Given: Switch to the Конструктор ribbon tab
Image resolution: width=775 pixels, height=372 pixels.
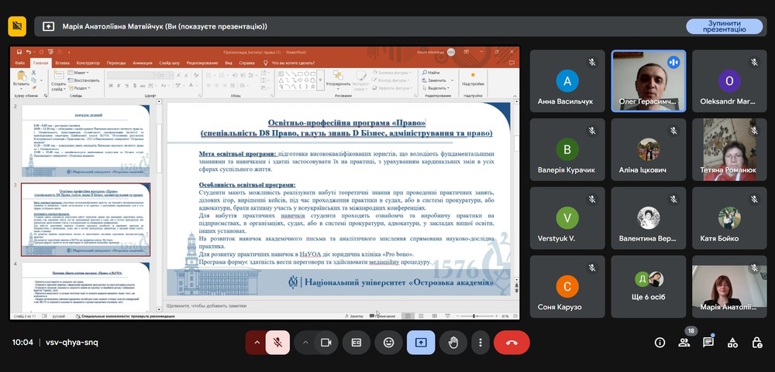Looking at the screenshot, I should click(x=88, y=63).
